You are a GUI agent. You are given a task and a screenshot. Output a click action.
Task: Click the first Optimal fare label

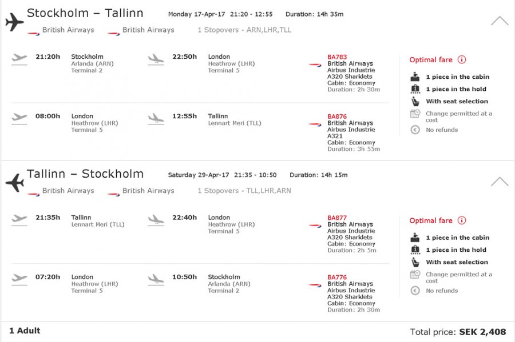point(431,60)
